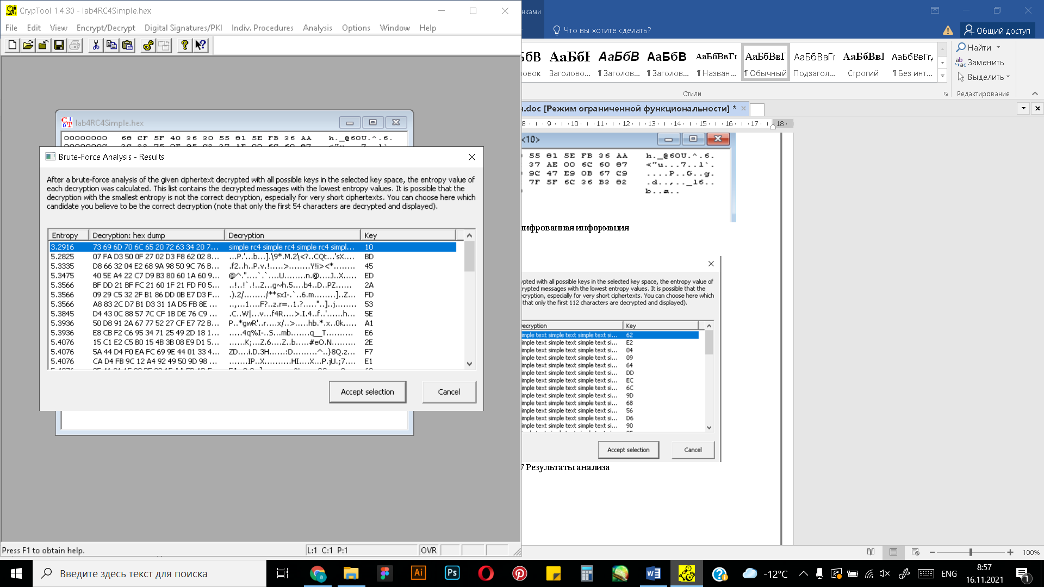Select the result row with key F7

pyautogui.click(x=253, y=352)
